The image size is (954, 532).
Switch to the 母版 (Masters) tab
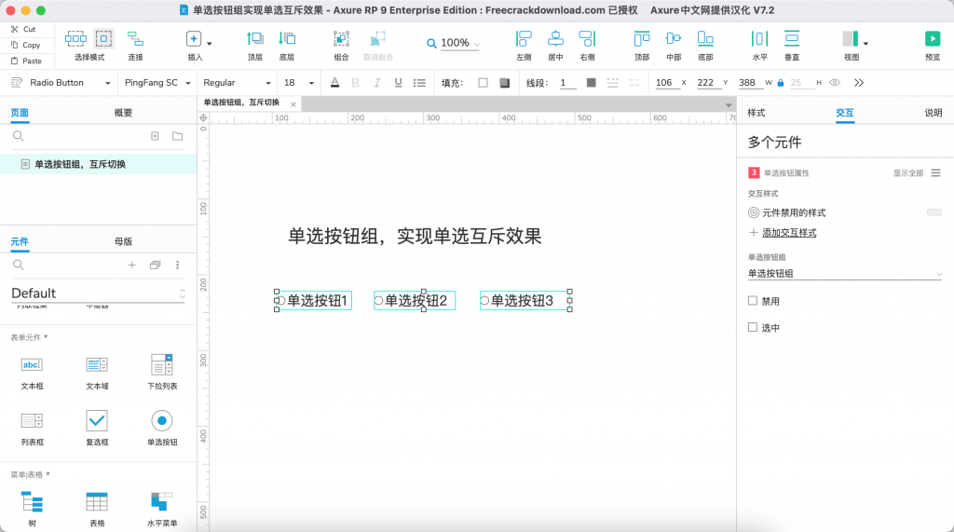123,241
